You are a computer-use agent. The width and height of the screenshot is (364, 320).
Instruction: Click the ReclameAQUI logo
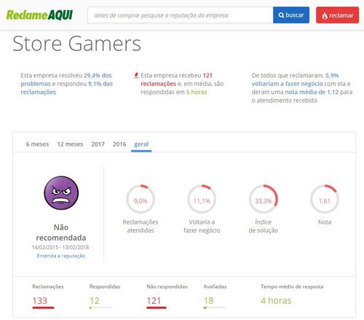tap(39, 15)
